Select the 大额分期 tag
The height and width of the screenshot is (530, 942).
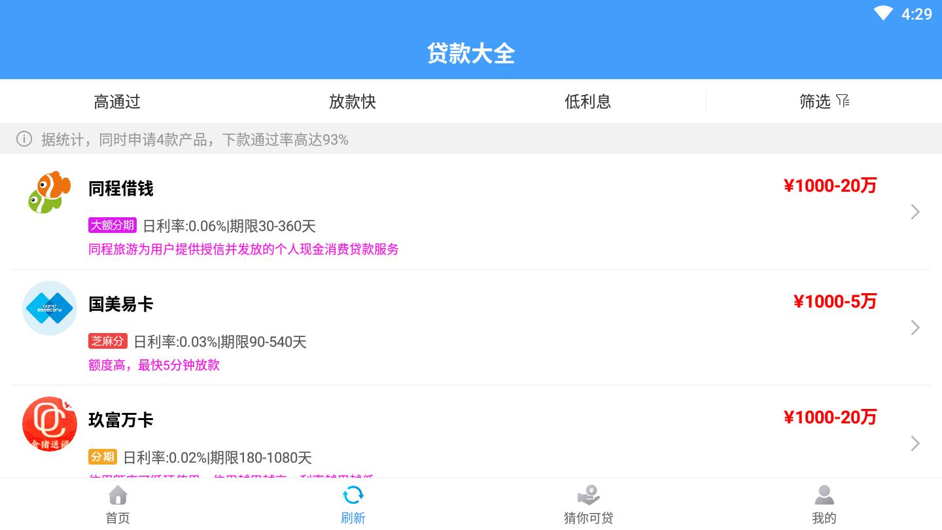pyautogui.click(x=113, y=225)
